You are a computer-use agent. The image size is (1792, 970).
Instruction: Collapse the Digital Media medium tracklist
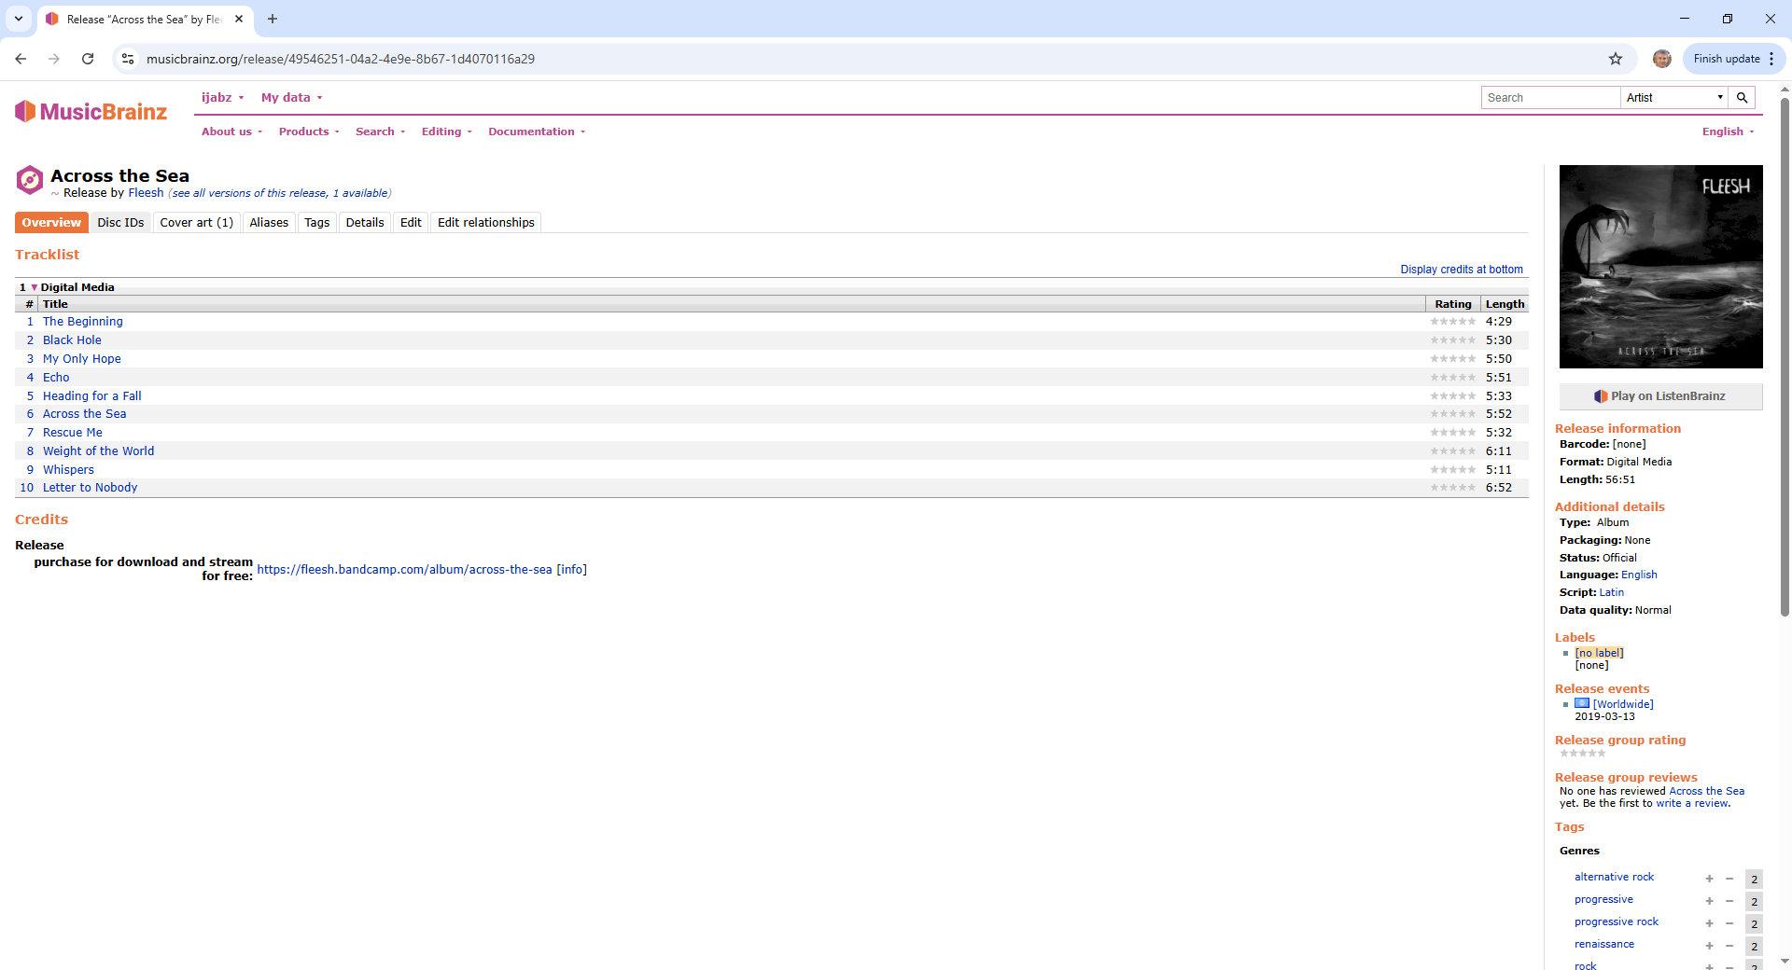(x=35, y=287)
